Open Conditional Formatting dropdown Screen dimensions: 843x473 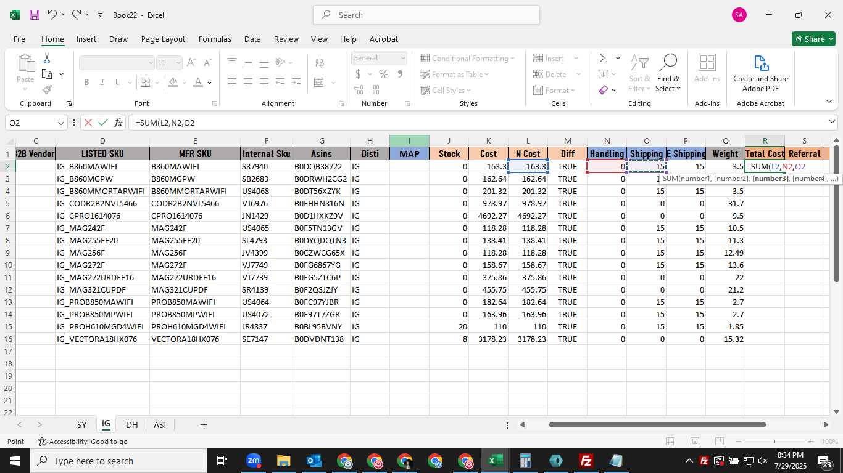point(467,58)
